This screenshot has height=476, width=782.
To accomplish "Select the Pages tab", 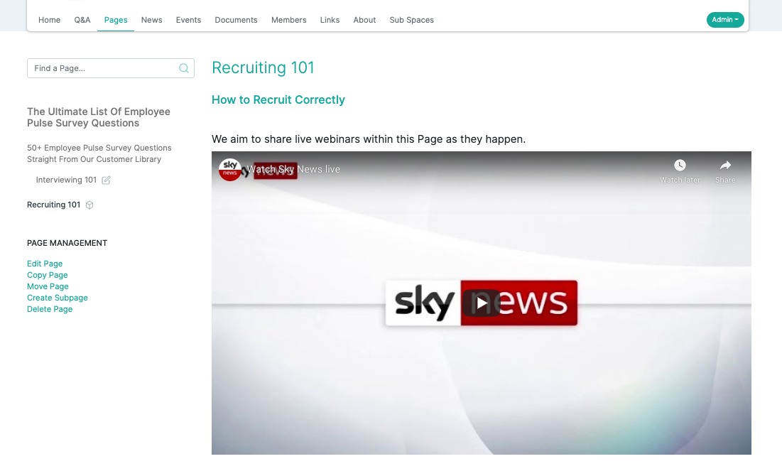I will (116, 20).
